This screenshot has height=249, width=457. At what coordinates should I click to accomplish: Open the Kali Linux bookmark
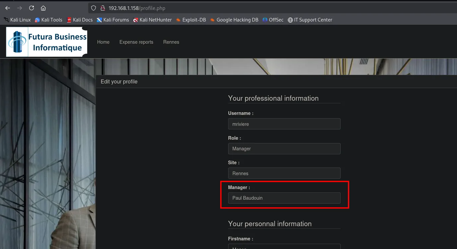tap(17, 20)
